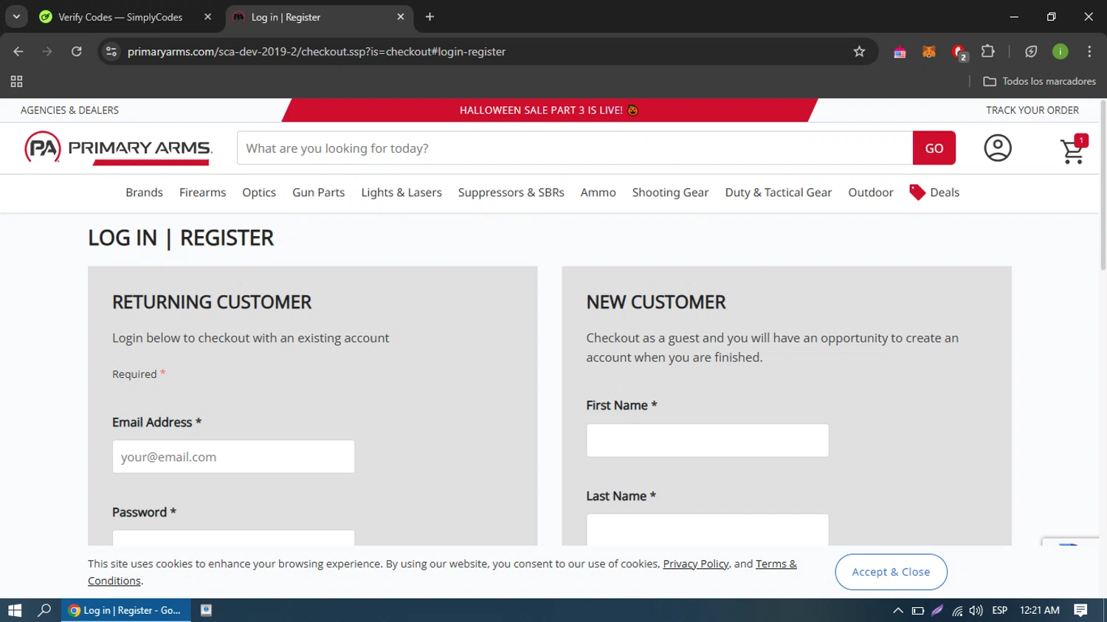
Task: Open the Gun Parts menu
Action: click(x=318, y=193)
